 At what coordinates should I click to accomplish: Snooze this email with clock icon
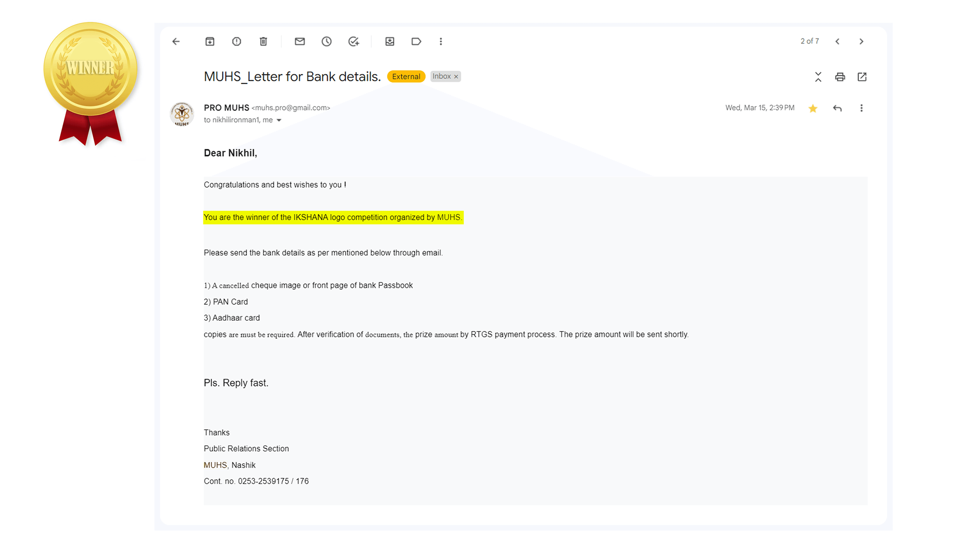[327, 41]
